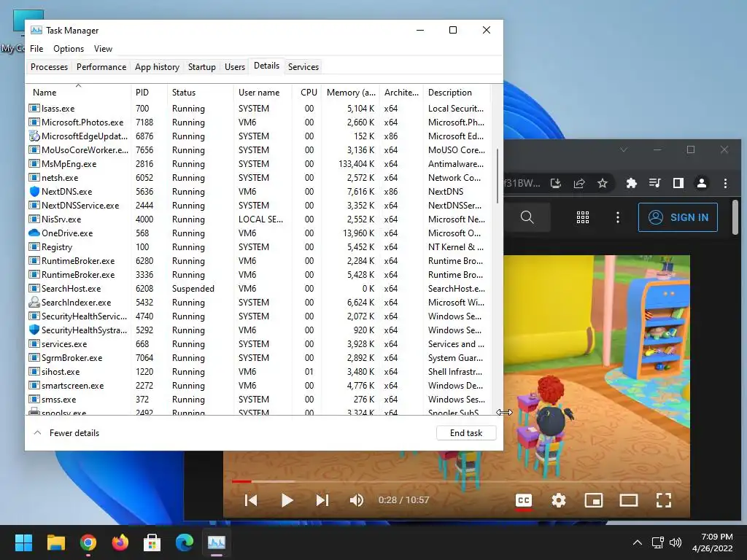Enter fullscreen video mode

pyautogui.click(x=664, y=500)
